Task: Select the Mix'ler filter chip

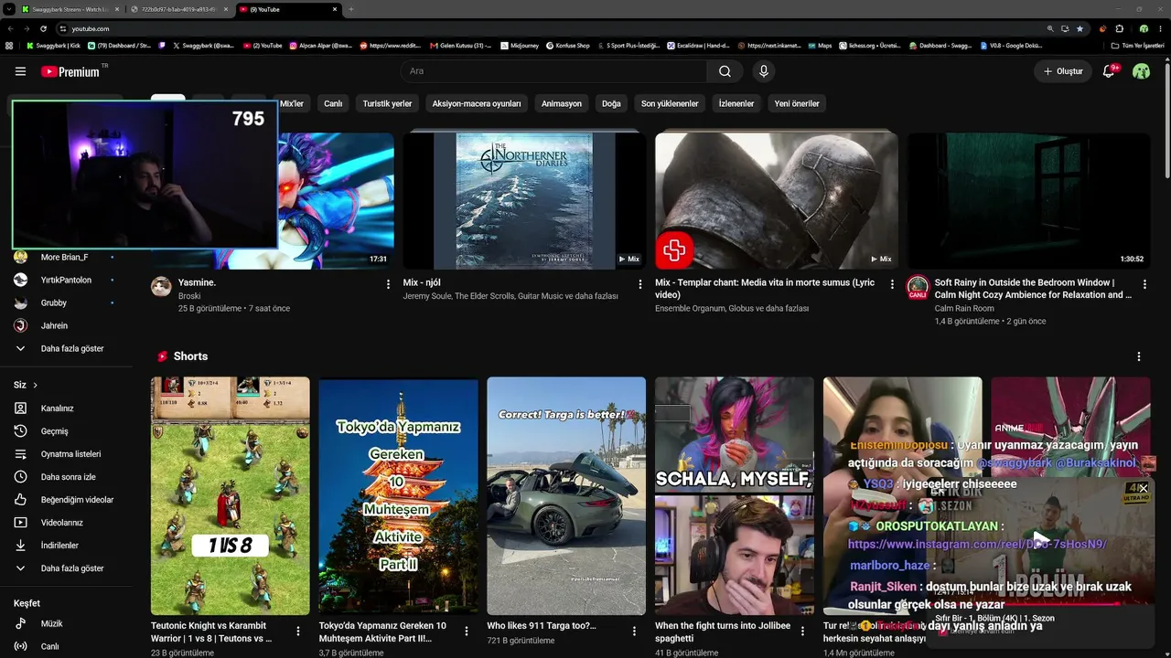Action: pyautogui.click(x=292, y=103)
